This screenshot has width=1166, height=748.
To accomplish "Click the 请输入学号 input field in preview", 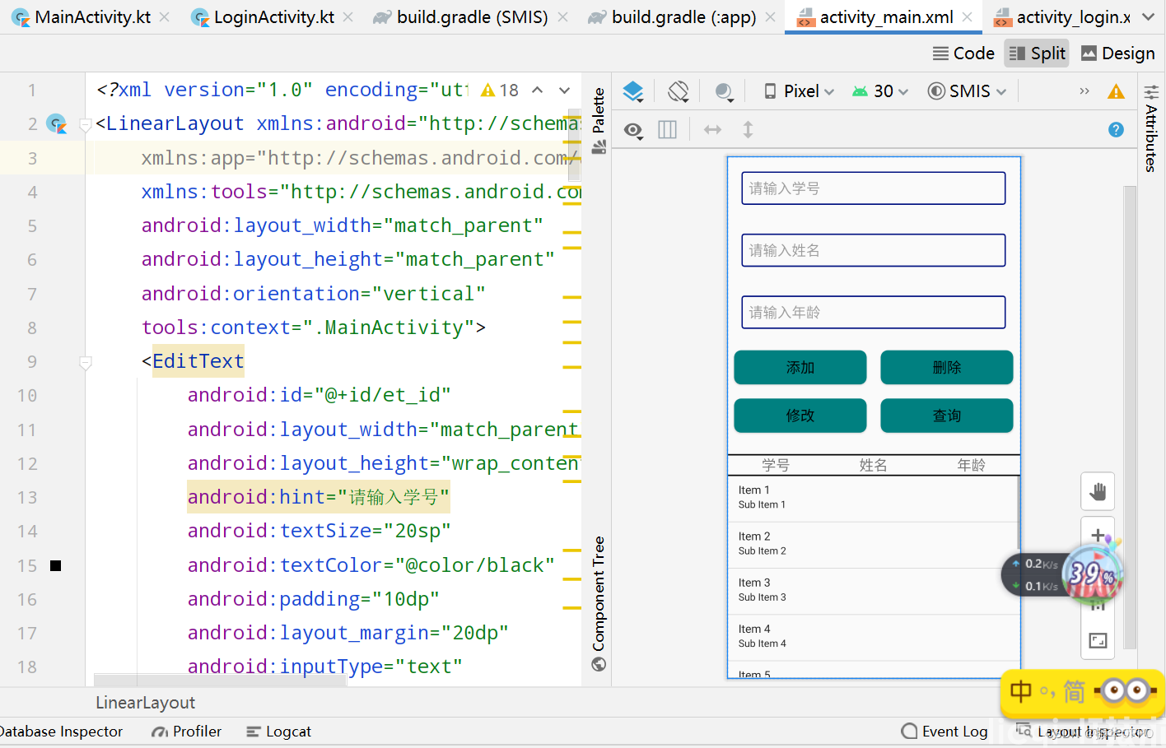I will [873, 188].
